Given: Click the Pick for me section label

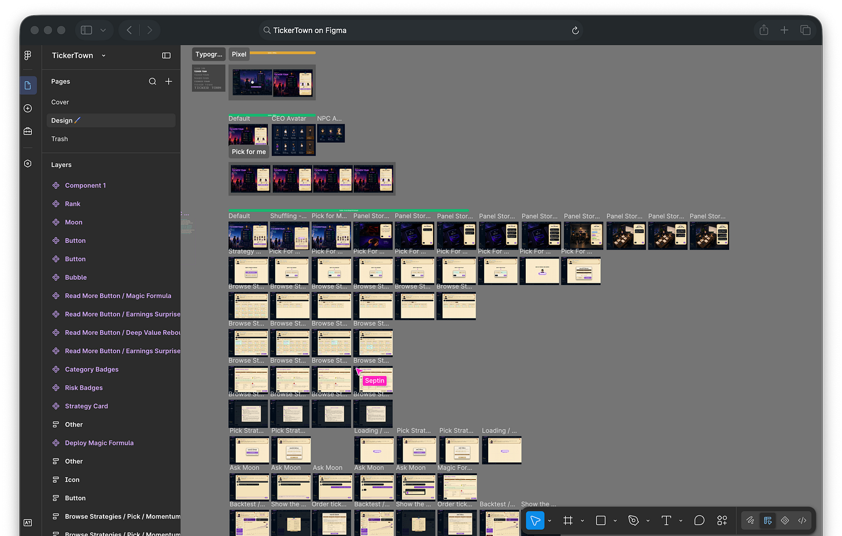Looking at the screenshot, I should pyautogui.click(x=249, y=151).
